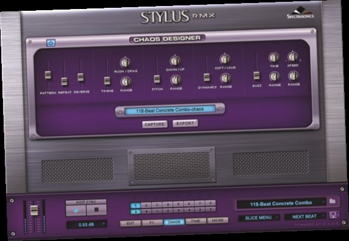Screen dimensions: 349x241
Task: Click the play arrow under part 4
Action: [x=168, y=210]
